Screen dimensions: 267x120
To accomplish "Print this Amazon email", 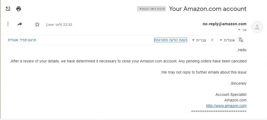I will click(18, 9).
